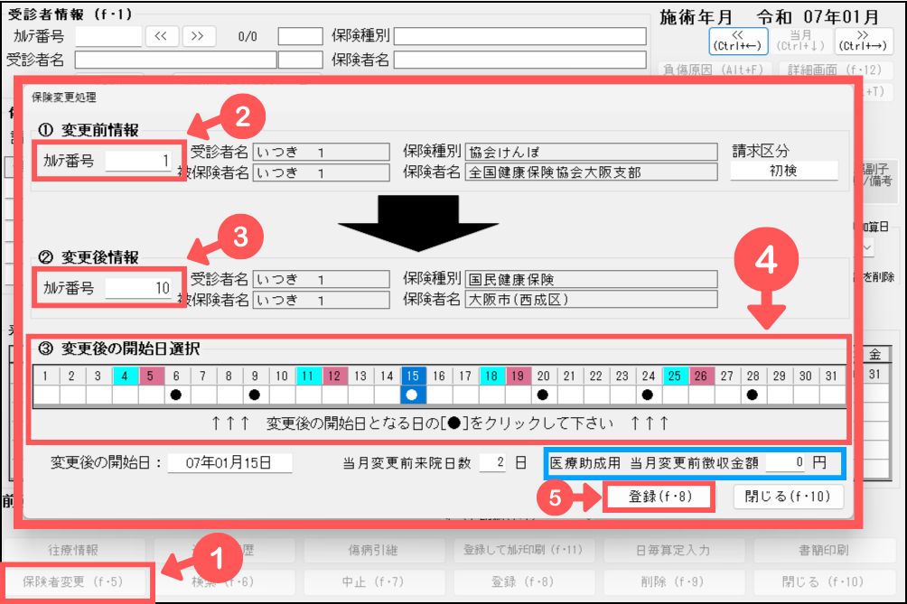The image size is (907, 604).
Task: Go to next month with >> (Ctrl+→)
Action: tap(862, 41)
